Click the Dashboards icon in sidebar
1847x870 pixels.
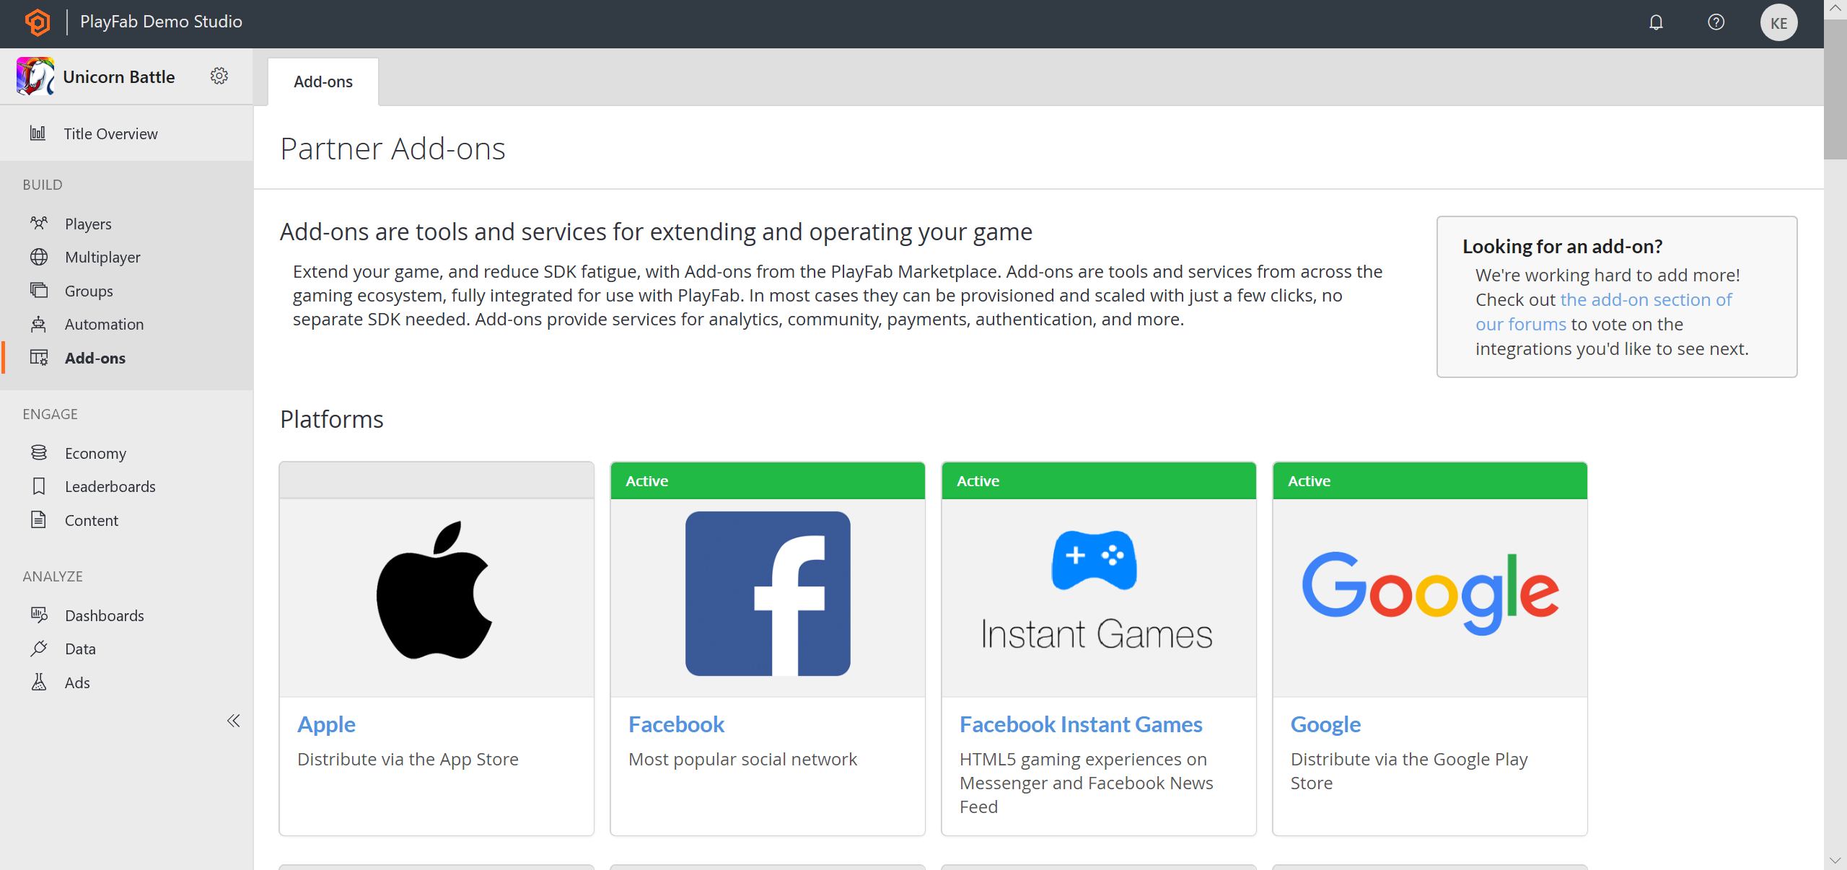[38, 615]
